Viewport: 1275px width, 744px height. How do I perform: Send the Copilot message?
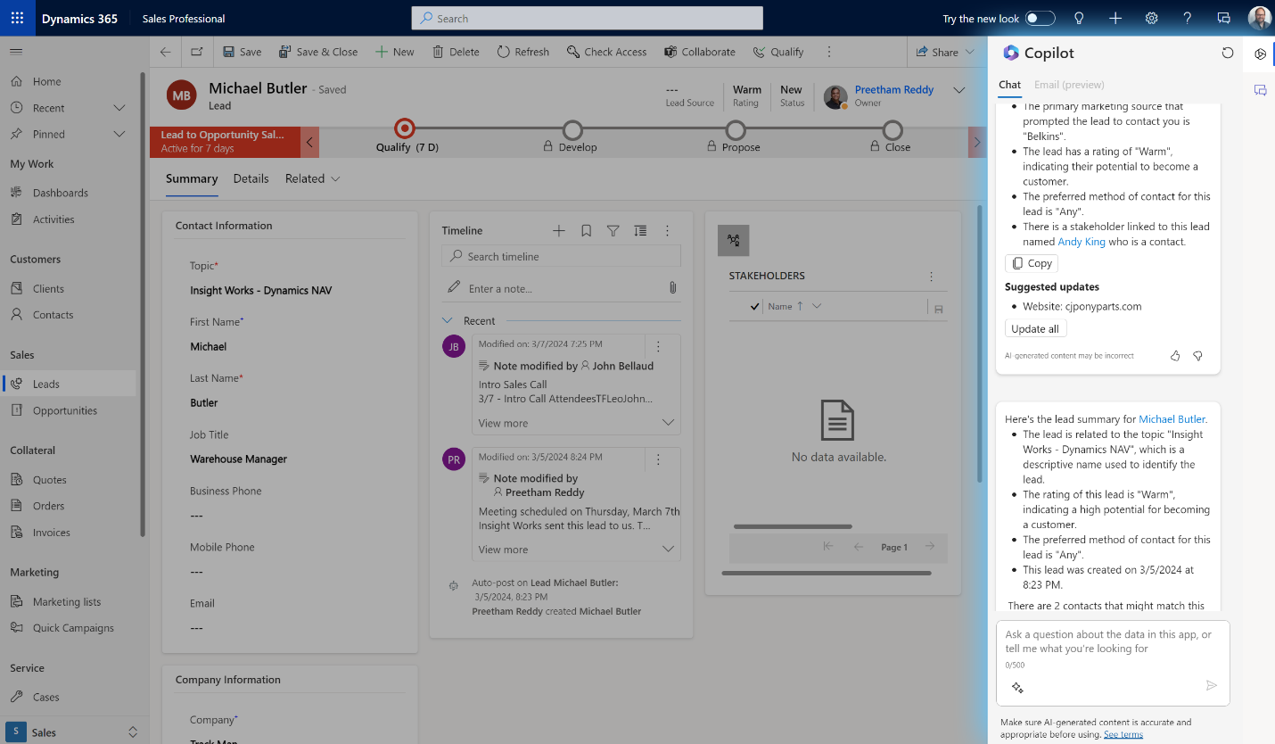1211,686
